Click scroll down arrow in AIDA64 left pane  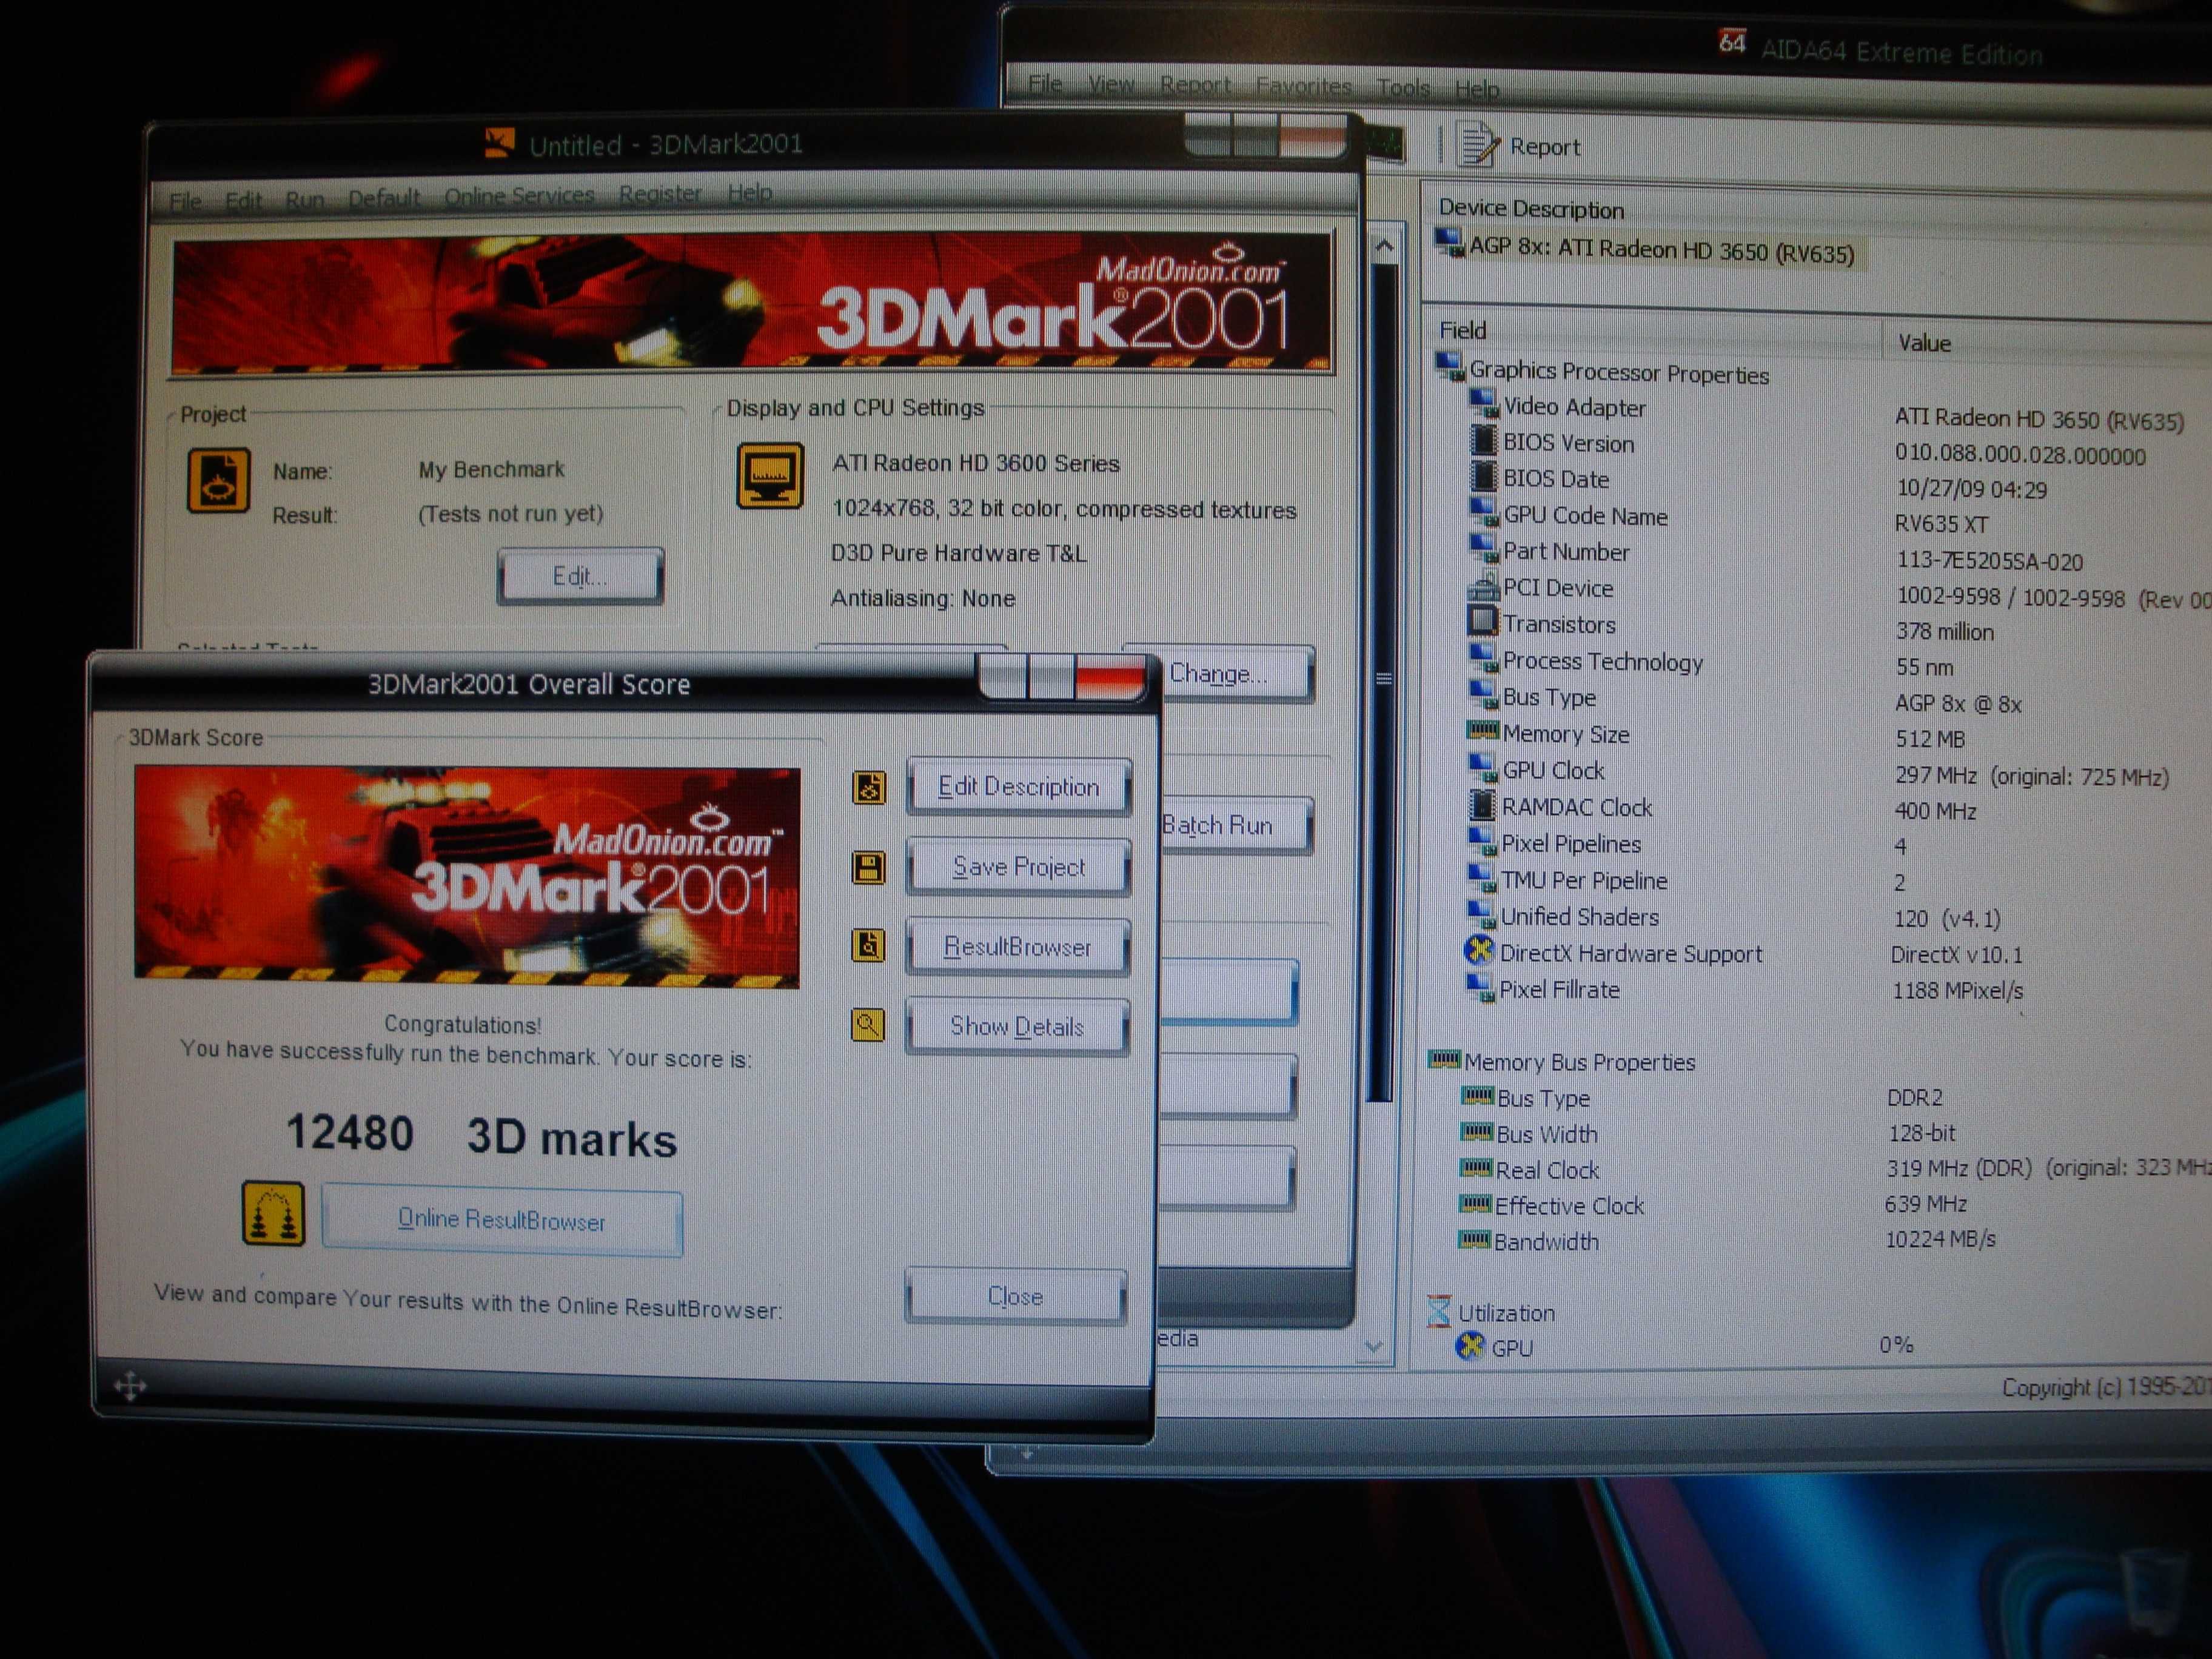1374,1347
